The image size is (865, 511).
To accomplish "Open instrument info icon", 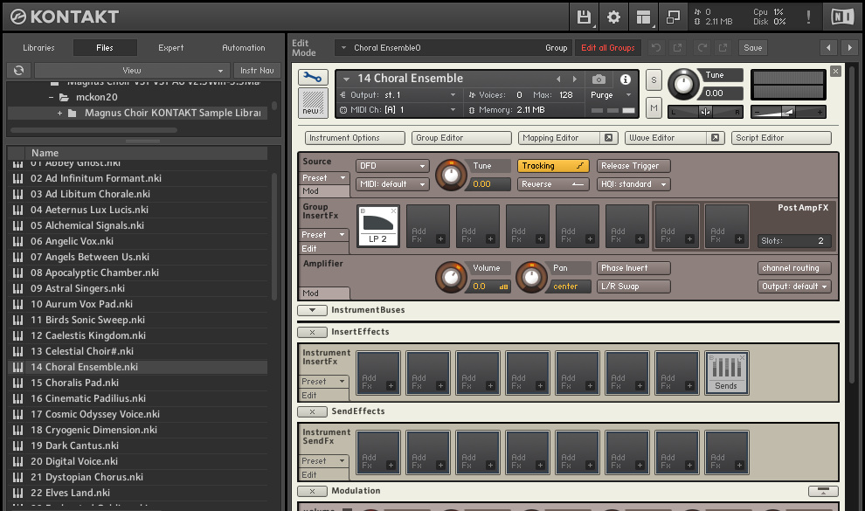I will (625, 79).
